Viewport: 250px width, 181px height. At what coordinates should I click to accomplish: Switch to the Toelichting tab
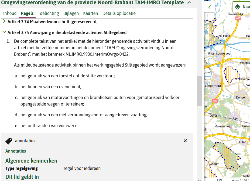(48, 13)
